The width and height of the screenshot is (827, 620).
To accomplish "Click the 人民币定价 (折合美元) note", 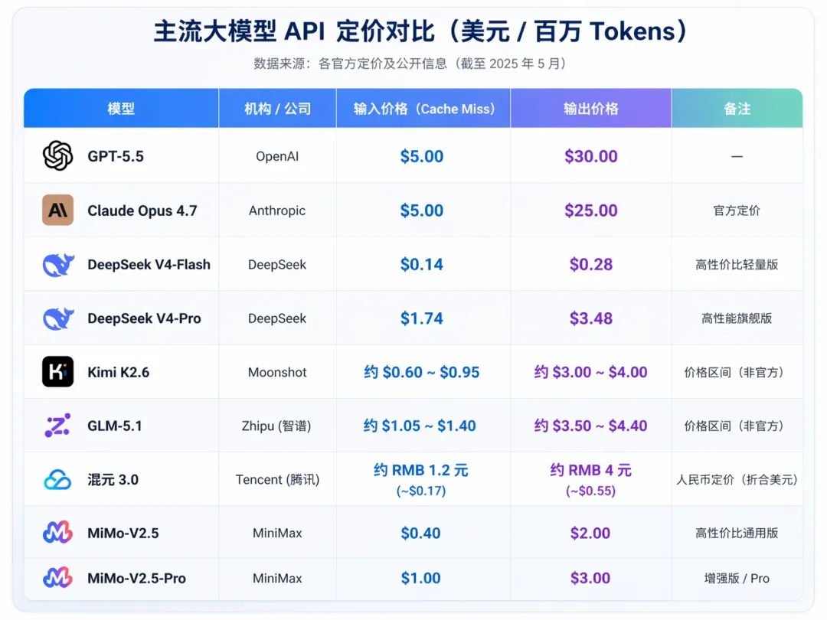I will pyautogui.click(x=737, y=480).
